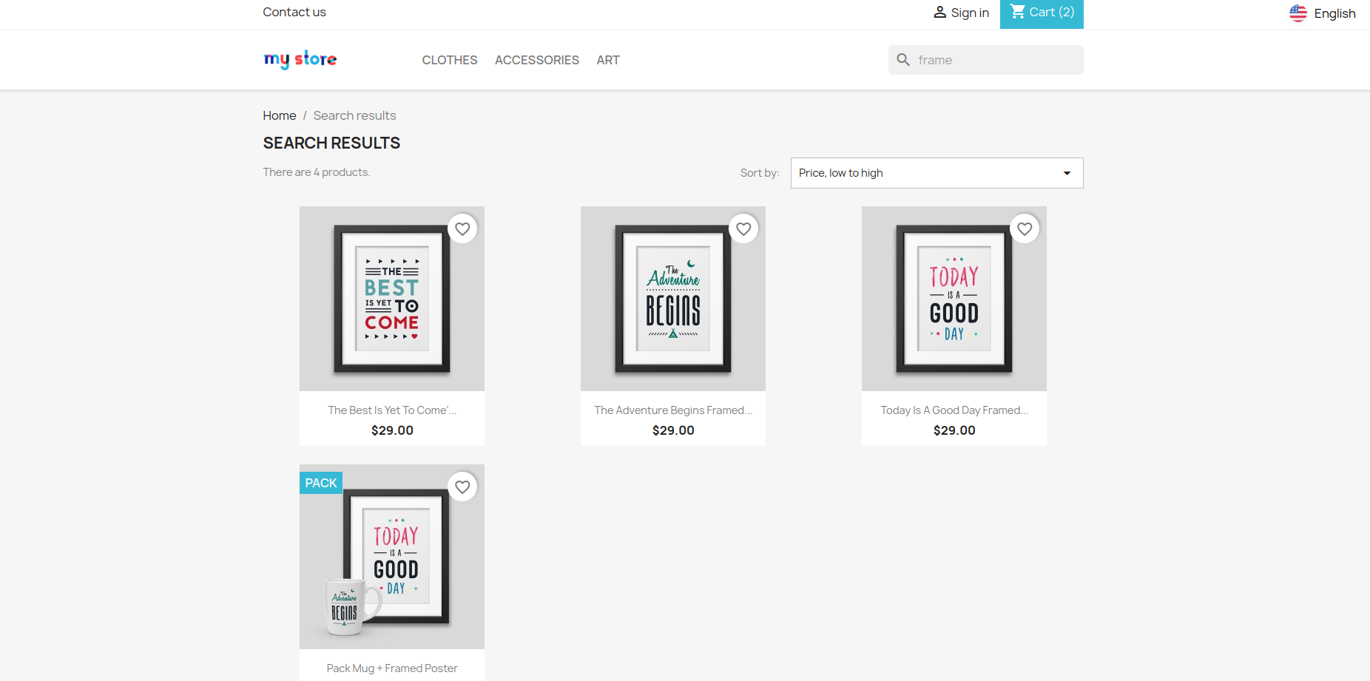Click the shopping cart icon
Image resolution: width=1370 pixels, height=681 pixels.
point(1018,12)
